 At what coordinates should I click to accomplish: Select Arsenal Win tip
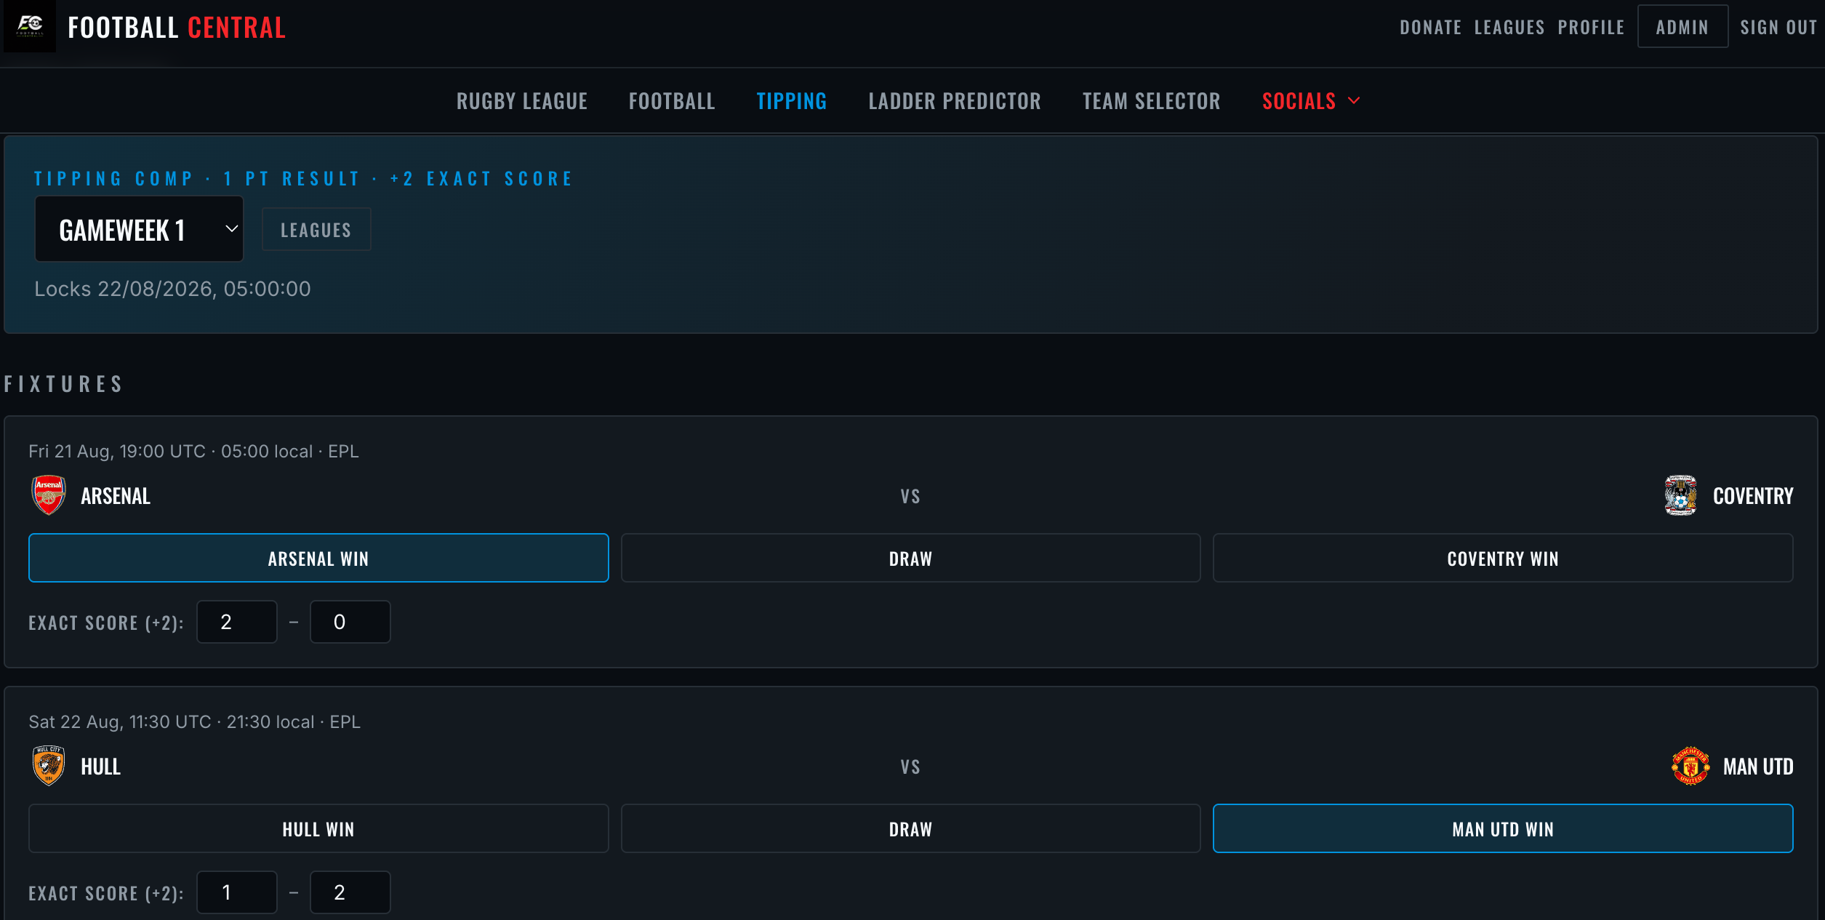click(x=318, y=558)
